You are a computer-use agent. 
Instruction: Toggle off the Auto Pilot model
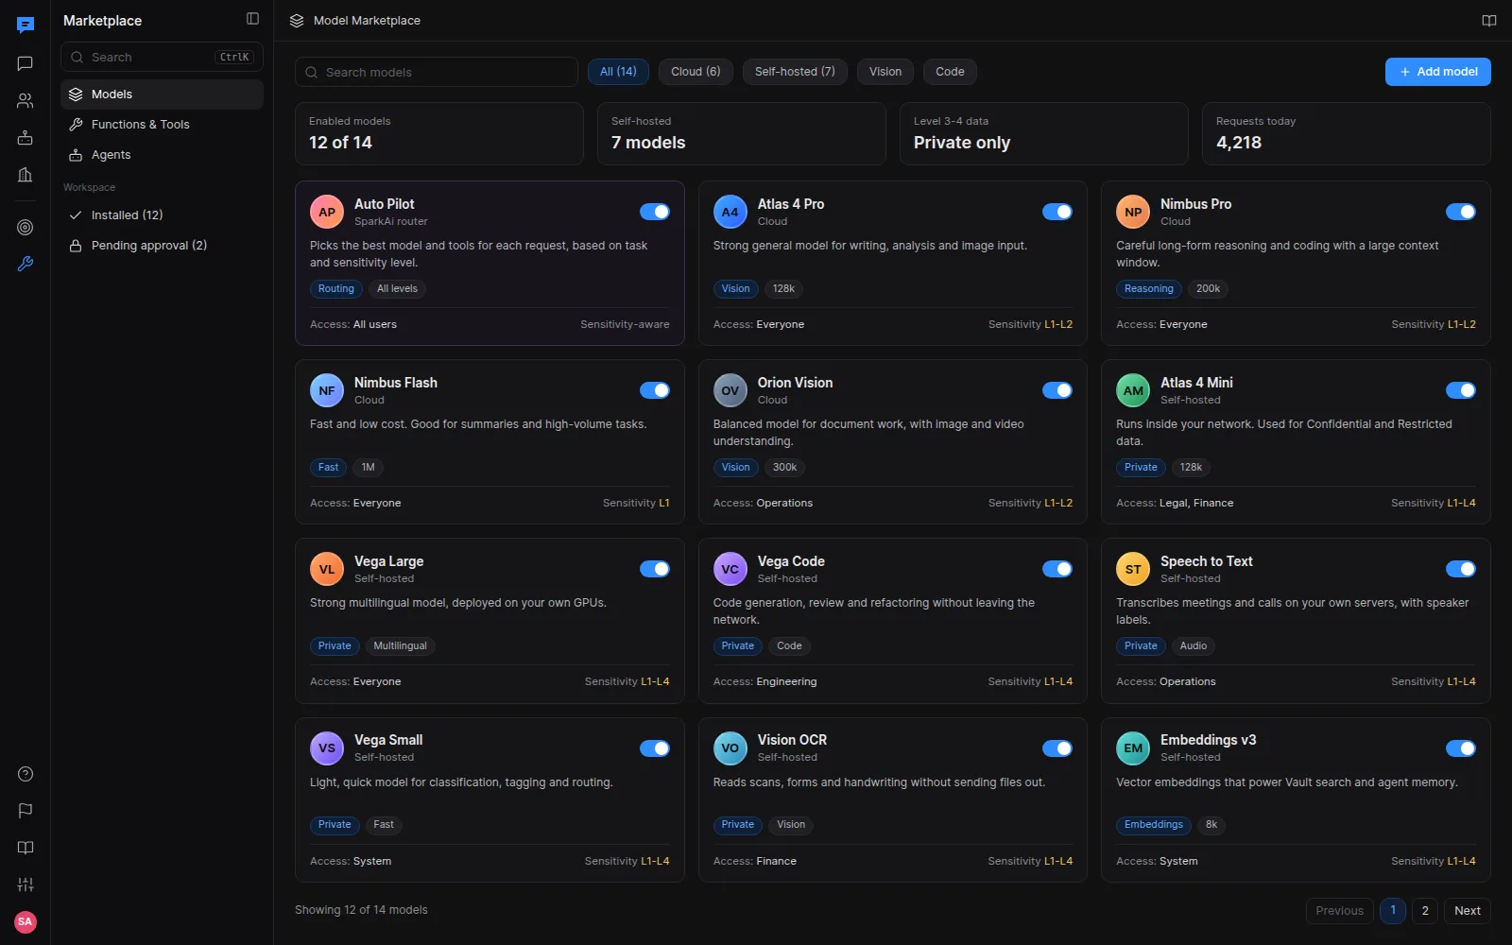click(655, 212)
